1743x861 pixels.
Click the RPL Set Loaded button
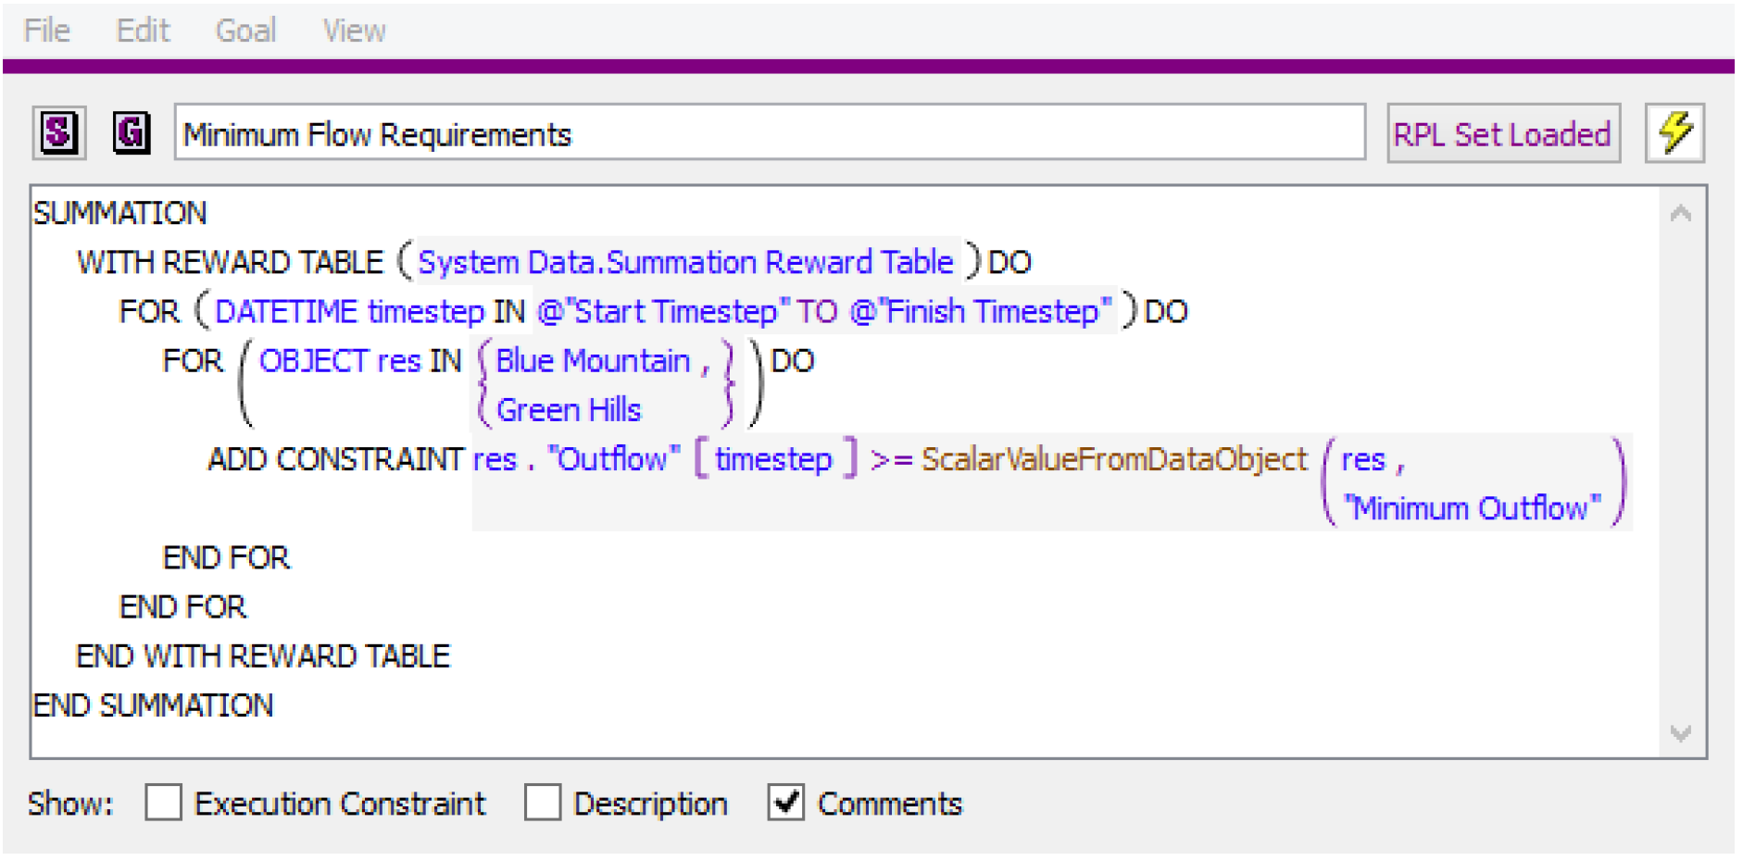[1502, 134]
